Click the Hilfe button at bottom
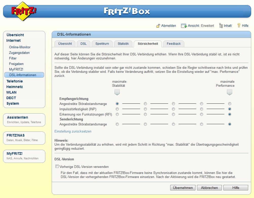Screen dimensions: 254x198 coord(236,188)
